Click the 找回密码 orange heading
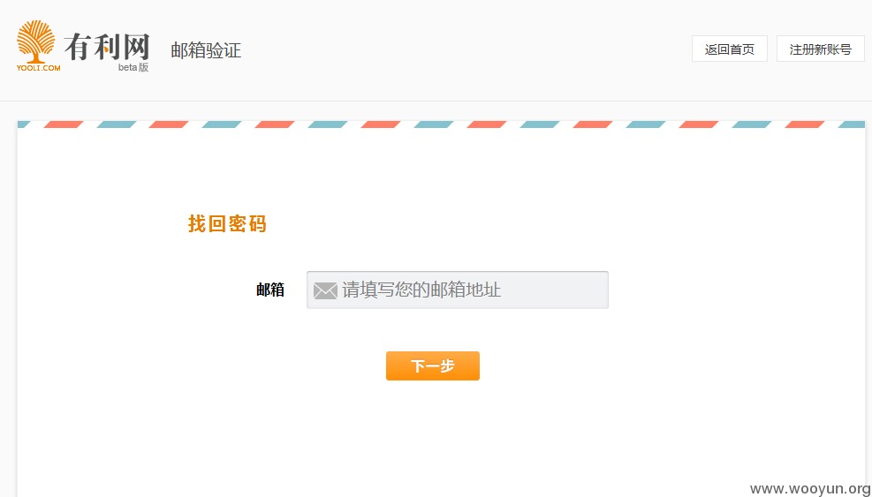872x497 pixels. point(227,224)
